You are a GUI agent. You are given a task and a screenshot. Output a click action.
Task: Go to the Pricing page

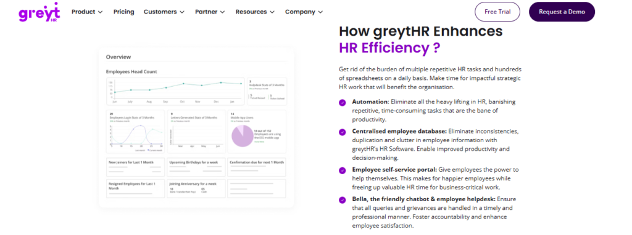coord(123,12)
